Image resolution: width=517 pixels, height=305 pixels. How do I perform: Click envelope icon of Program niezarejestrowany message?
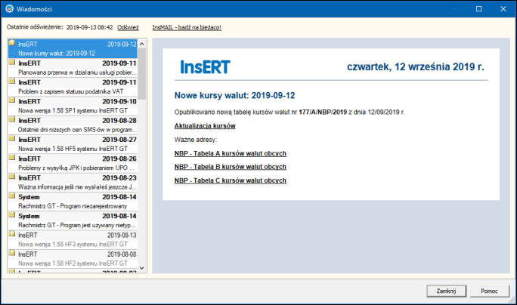(12, 196)
